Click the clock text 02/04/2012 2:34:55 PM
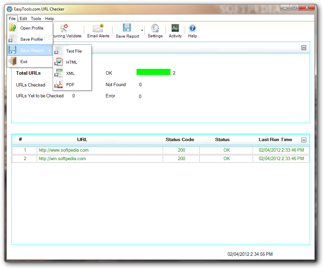Screen dimensions: 324x269 pyautogui.click(x=250, y=254)
